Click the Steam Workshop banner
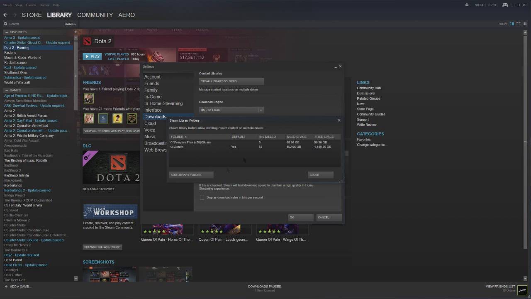 point(110,211)
